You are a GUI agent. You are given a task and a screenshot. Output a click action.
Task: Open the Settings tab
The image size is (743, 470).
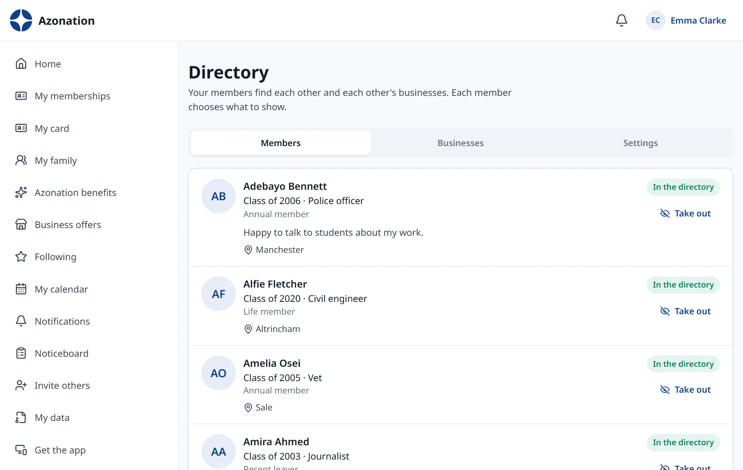pos(640,143)
